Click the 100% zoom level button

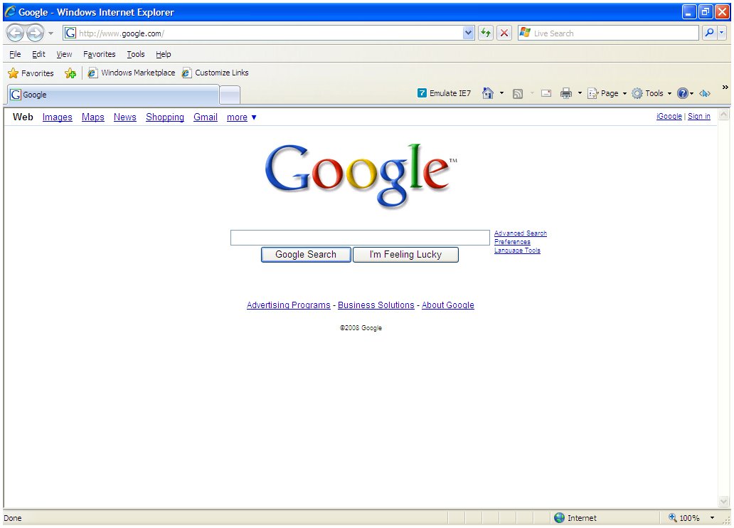click(x=685, y=518)
